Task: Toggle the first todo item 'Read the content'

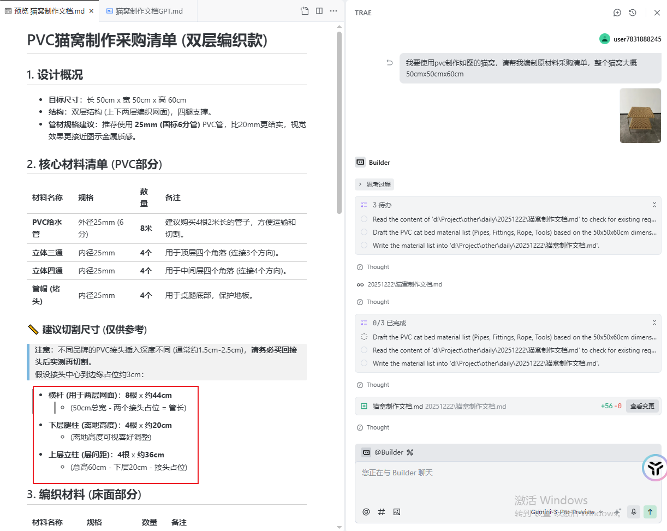Action: [364, 219]
